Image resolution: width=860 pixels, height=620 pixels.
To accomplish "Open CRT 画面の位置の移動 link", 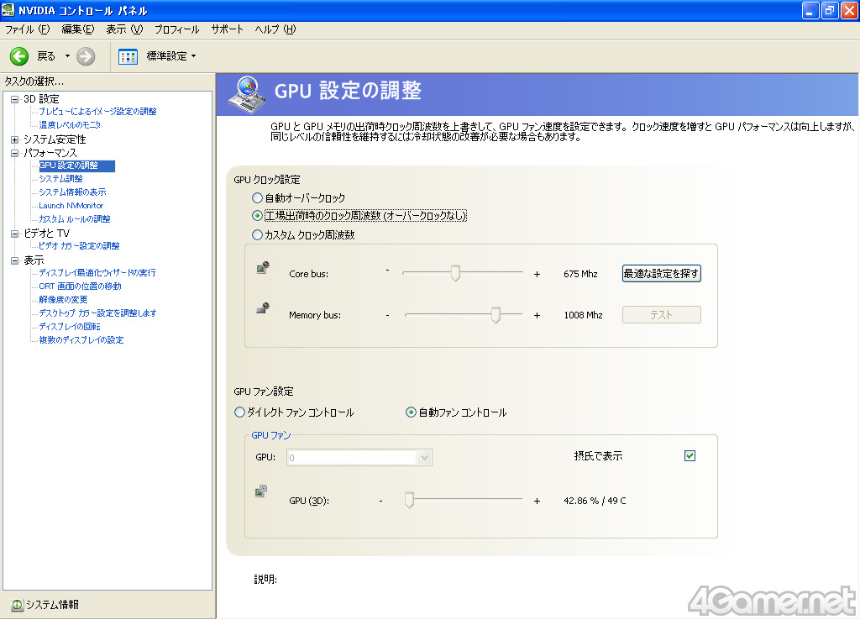I will 80,286.
